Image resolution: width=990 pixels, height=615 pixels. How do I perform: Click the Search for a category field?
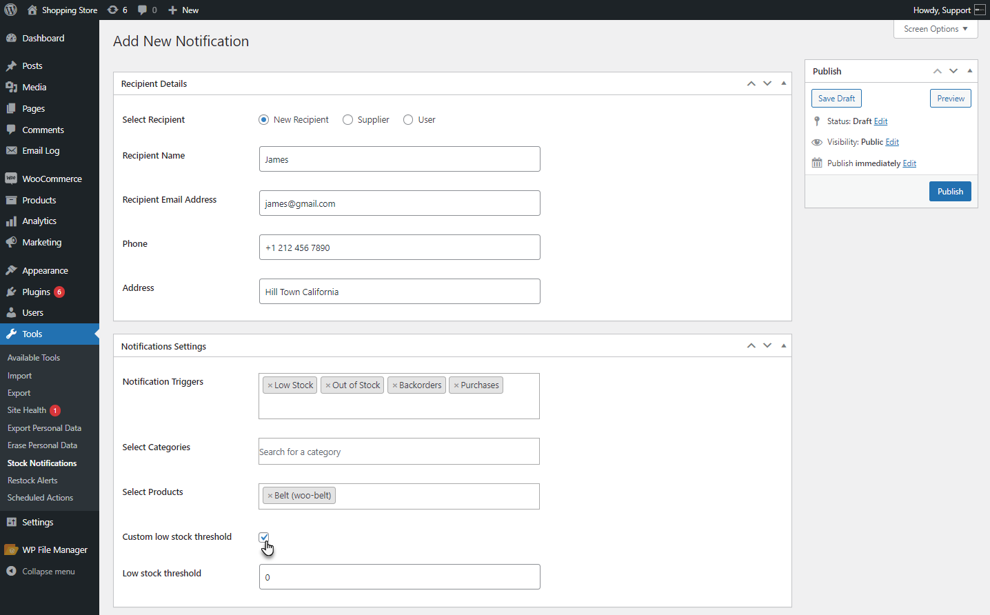(x=399, y=452)
